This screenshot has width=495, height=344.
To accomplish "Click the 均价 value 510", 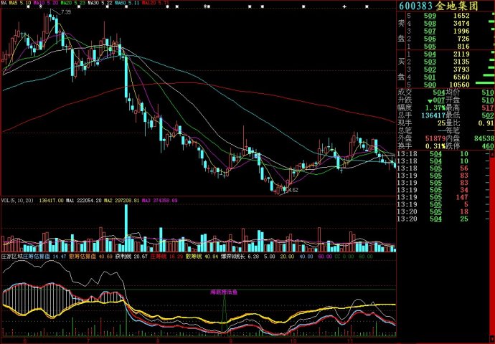I will point(488,92).
